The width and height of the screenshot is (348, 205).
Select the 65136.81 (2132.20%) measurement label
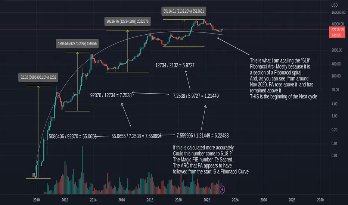pos(184,11)
